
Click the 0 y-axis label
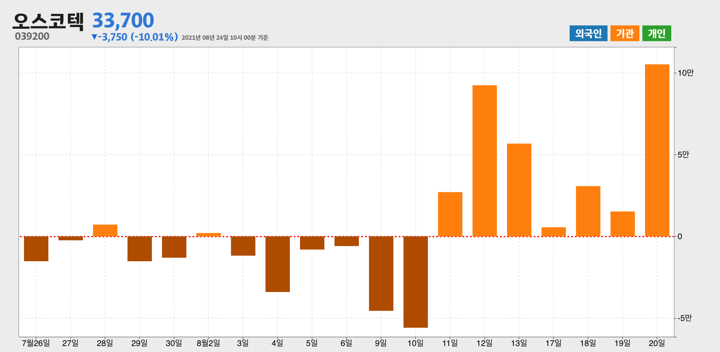click(680, 237)
